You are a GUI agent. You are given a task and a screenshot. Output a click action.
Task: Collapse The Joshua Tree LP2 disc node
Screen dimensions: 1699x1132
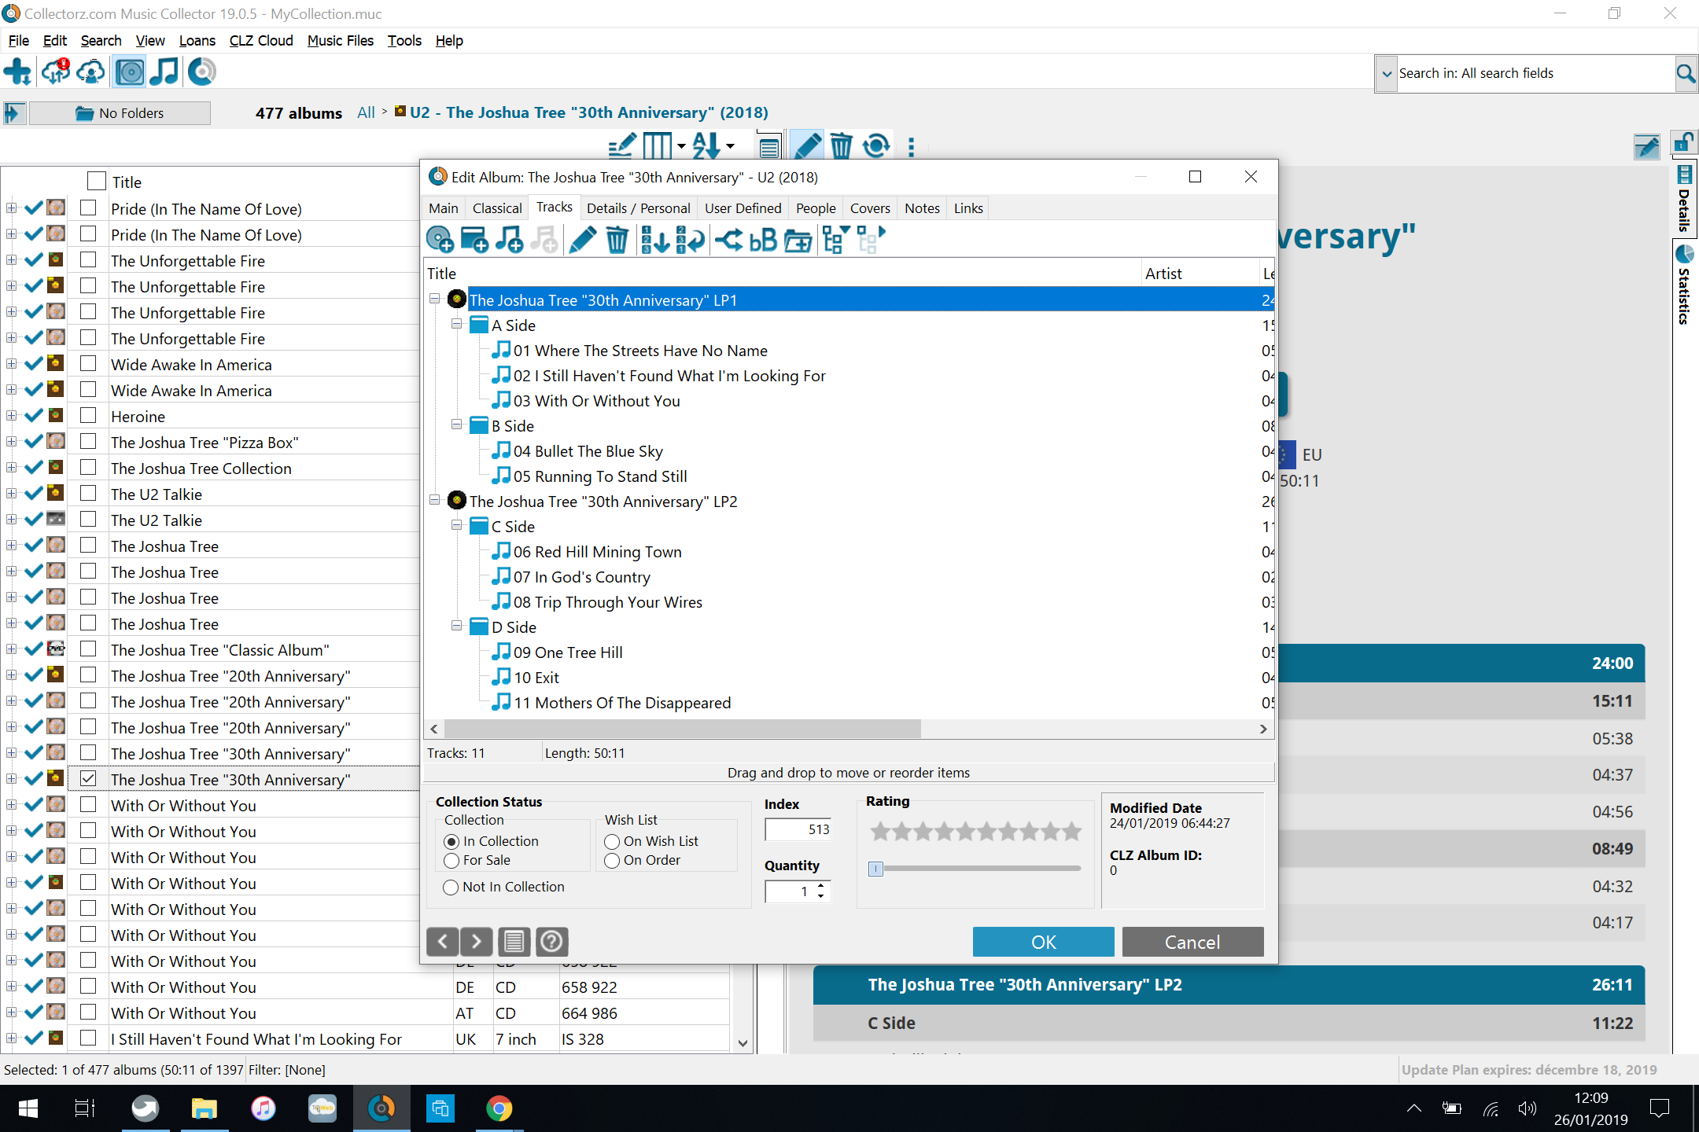[x=434, y=501]
